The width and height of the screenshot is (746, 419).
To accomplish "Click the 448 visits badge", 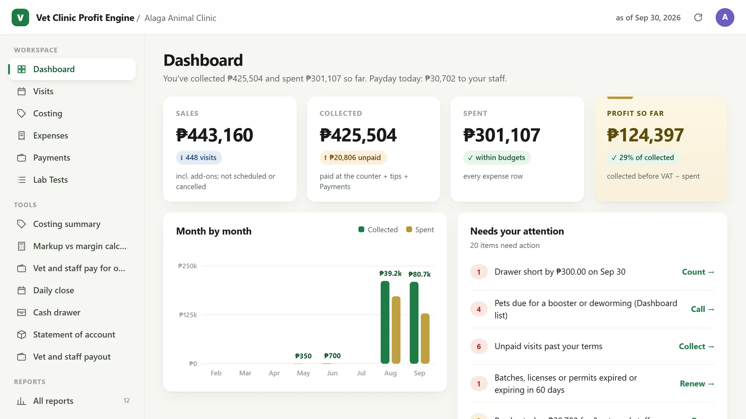I will point(199,158).
